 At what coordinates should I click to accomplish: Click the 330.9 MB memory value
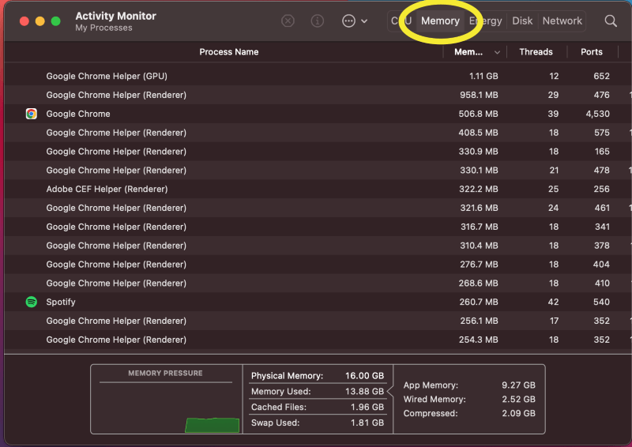(x=478, y=151)
